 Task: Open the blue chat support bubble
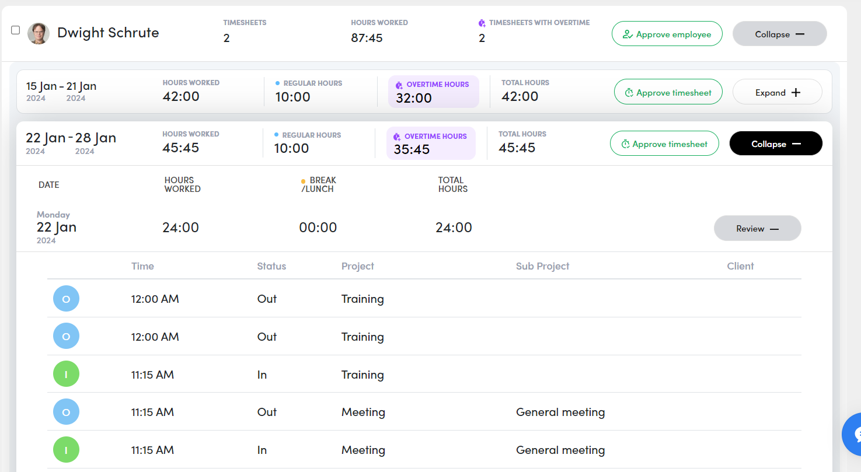[852, 434]
